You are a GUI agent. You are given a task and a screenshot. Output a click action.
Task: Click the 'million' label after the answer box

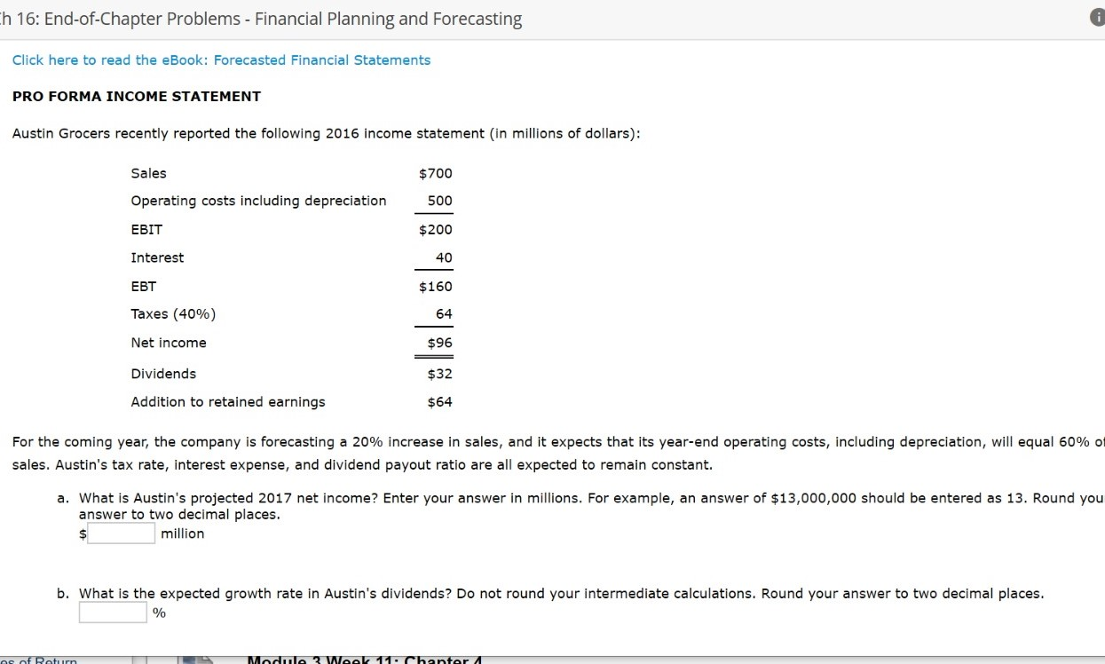pos(182,534)
